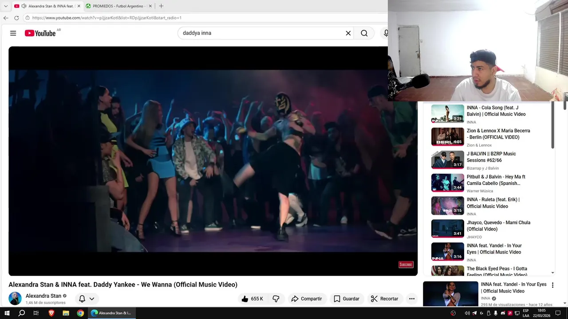
Task: Open Alexandra Stan channel name link
Action: [x=43, y=296]
